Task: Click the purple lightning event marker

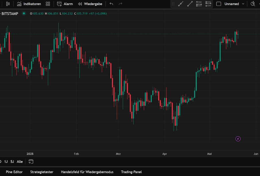Action: tap(238, 139)
